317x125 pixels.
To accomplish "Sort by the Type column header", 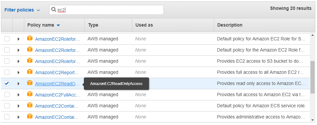I will 93,25.
